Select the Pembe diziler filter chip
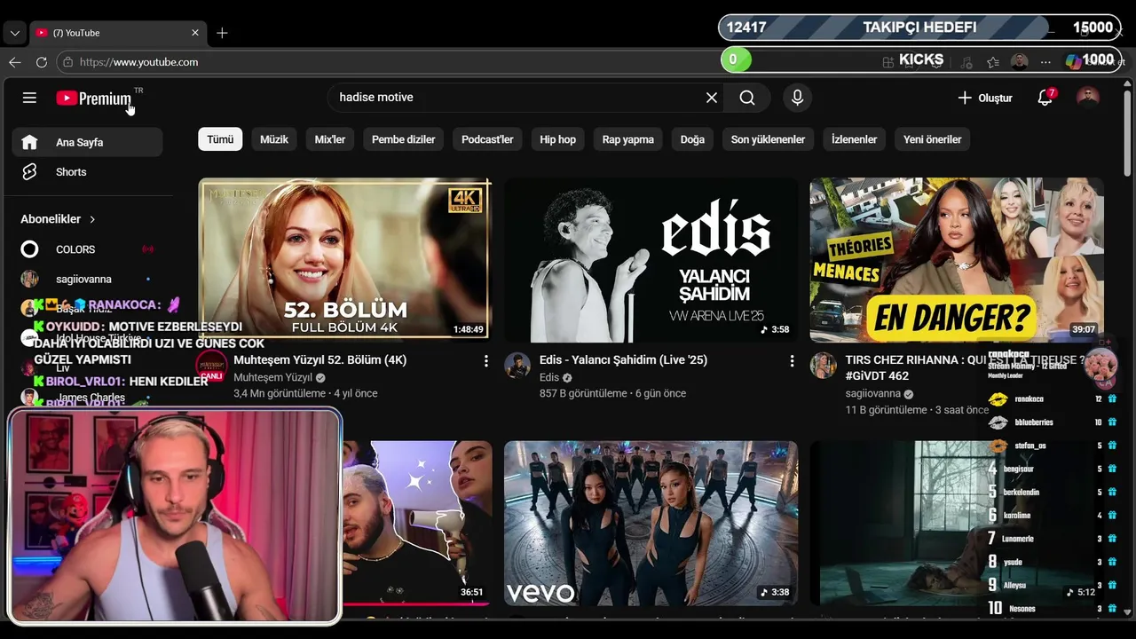This screenshot has height=639, width=1136. tap(404, 139)
